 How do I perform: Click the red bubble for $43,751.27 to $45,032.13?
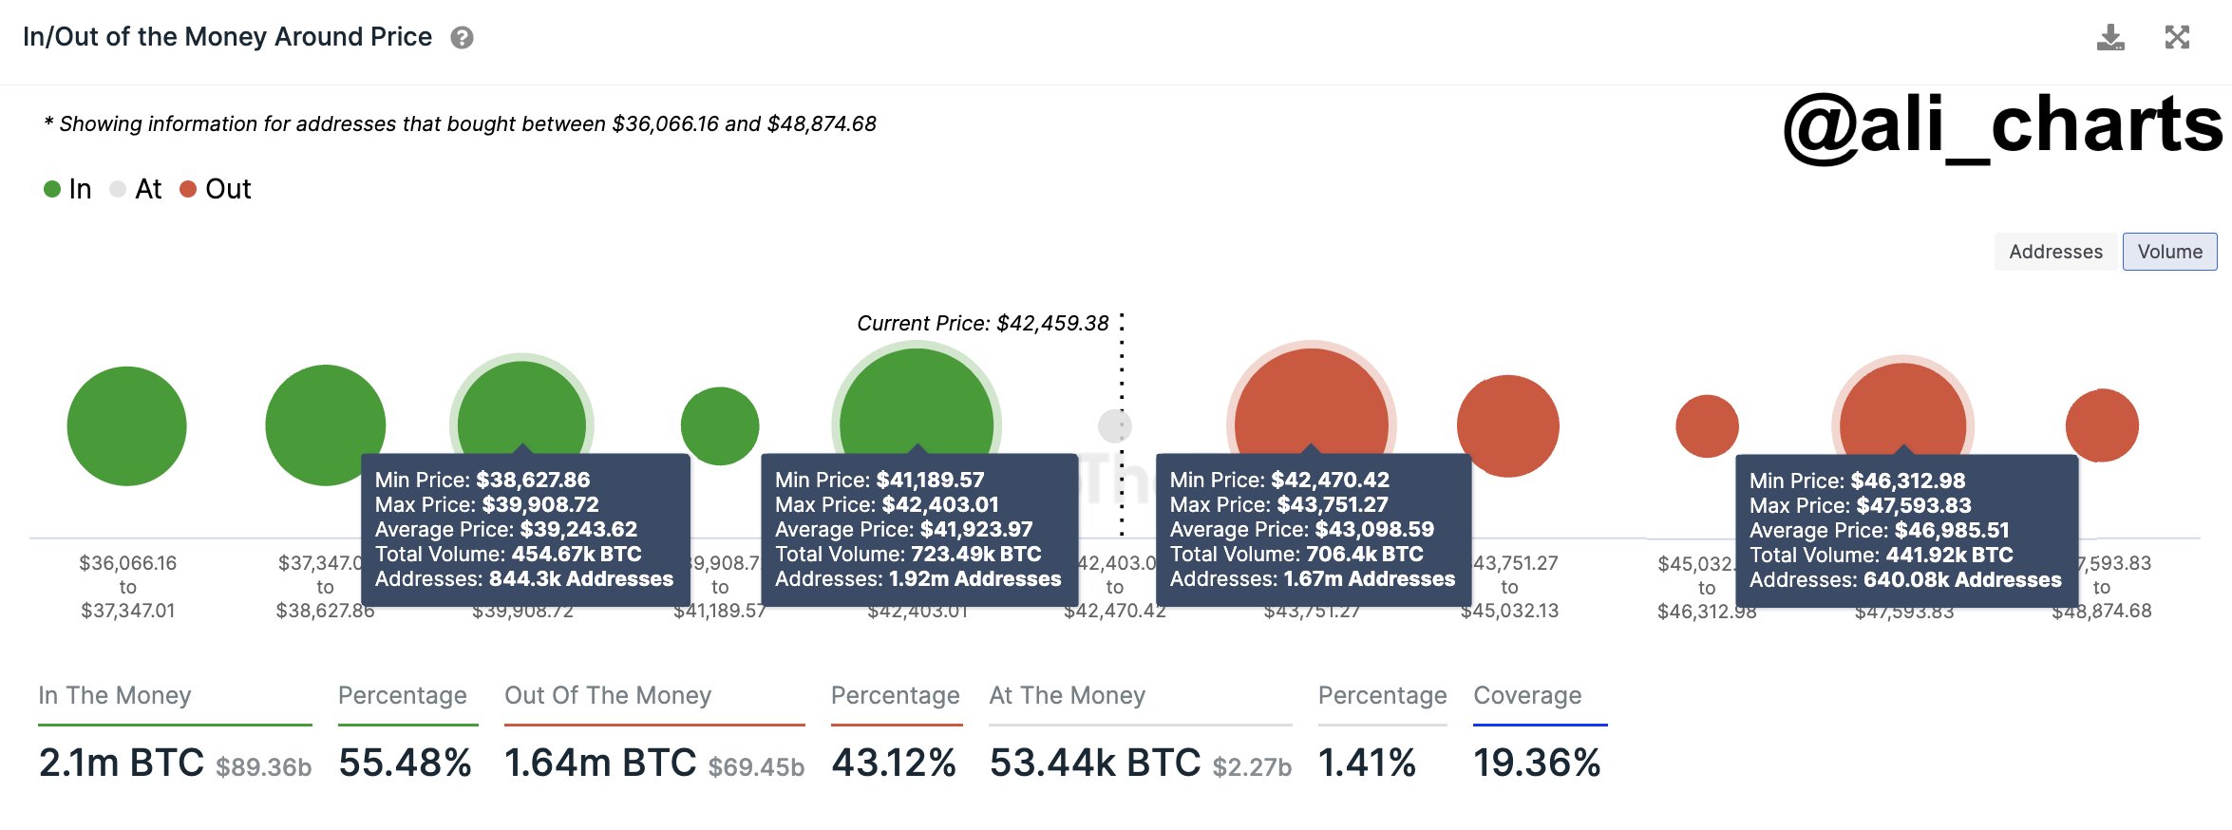(x=1508, y=425)
